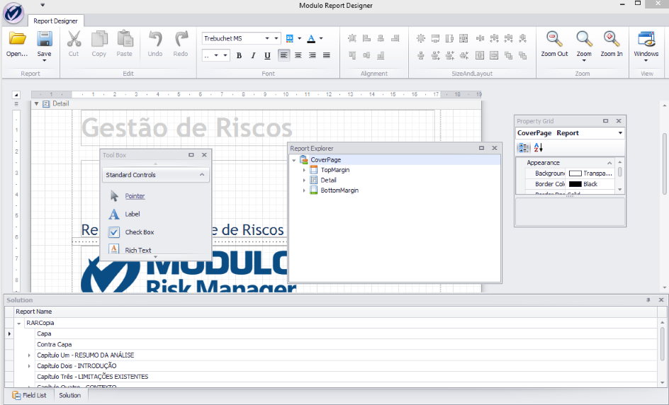Screen dimensions: 669x405
Task: Sort Property Grid alphabetically
Action: (538, 147)
